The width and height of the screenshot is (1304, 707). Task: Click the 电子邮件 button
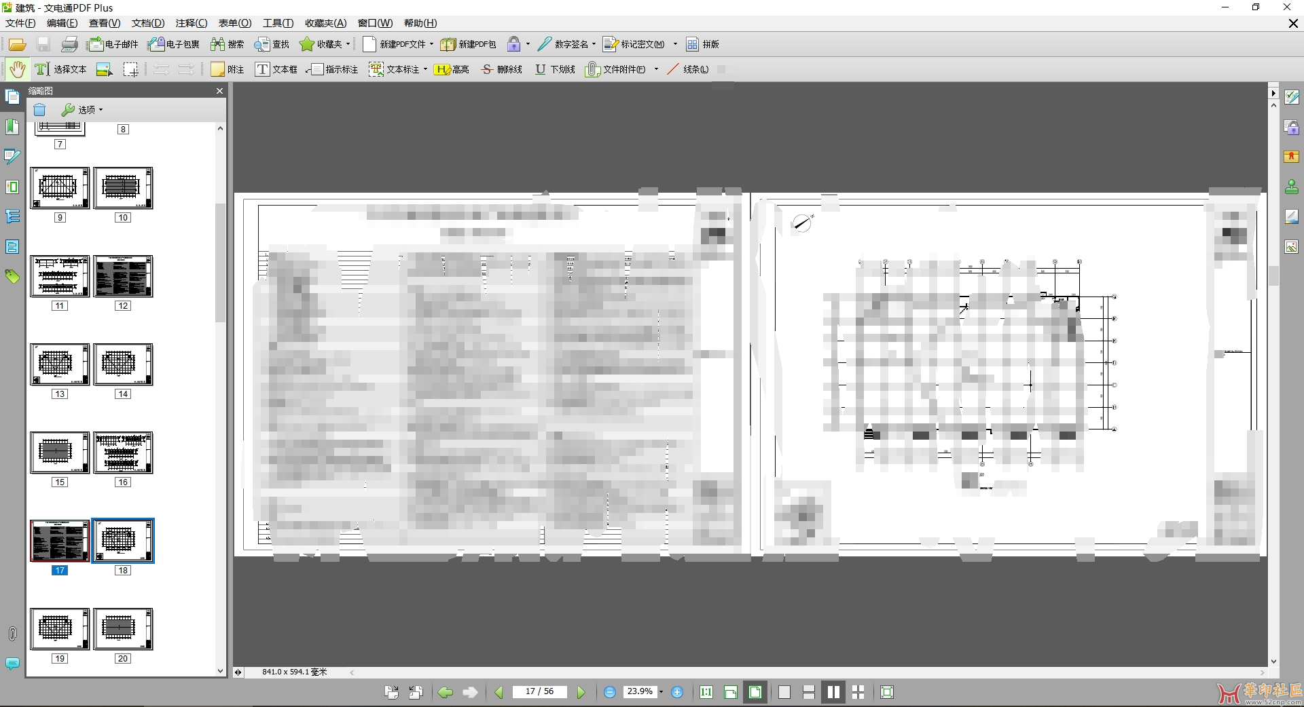[113, 45]
